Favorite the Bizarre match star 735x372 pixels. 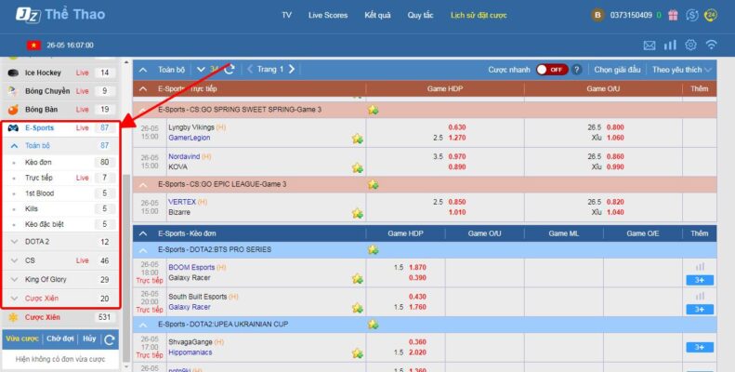point(358,213)
